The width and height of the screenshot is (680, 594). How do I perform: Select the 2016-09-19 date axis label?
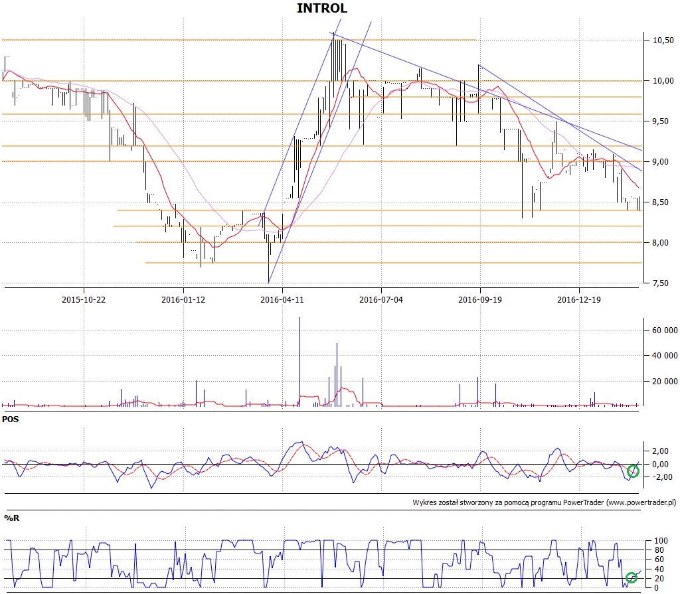480,299
